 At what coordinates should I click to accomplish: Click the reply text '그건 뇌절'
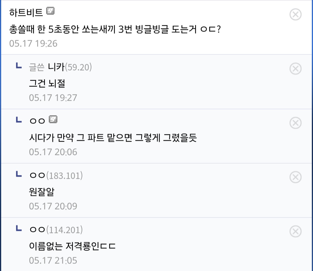tap(47, 83)
